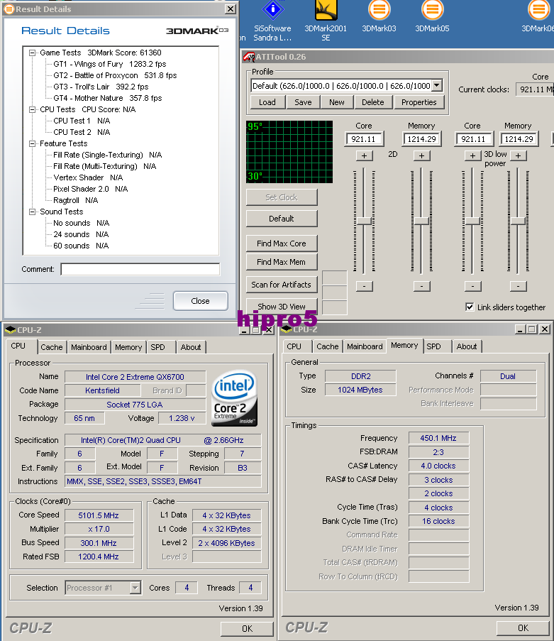
Task: Click the Delete profile button
Action: (373, 102)
